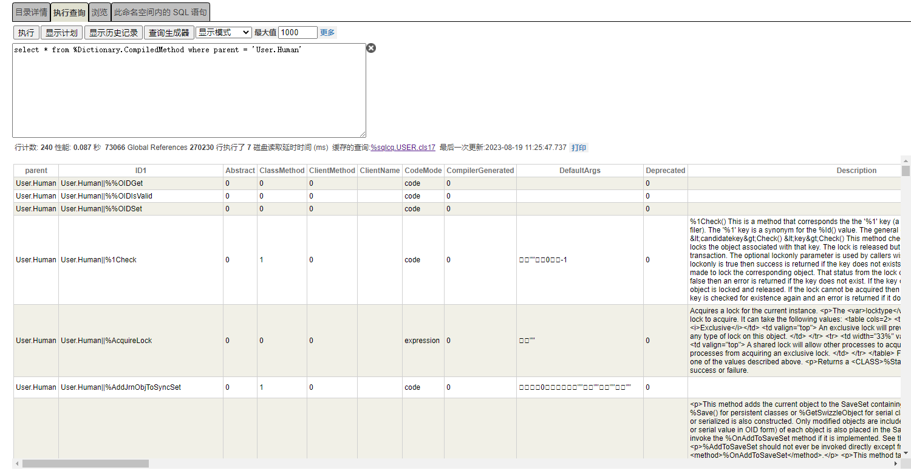Click the 打印 link

tap(579, 148)
